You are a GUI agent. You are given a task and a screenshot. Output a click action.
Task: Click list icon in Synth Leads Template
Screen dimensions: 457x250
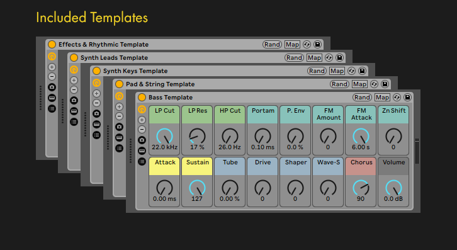74,122
